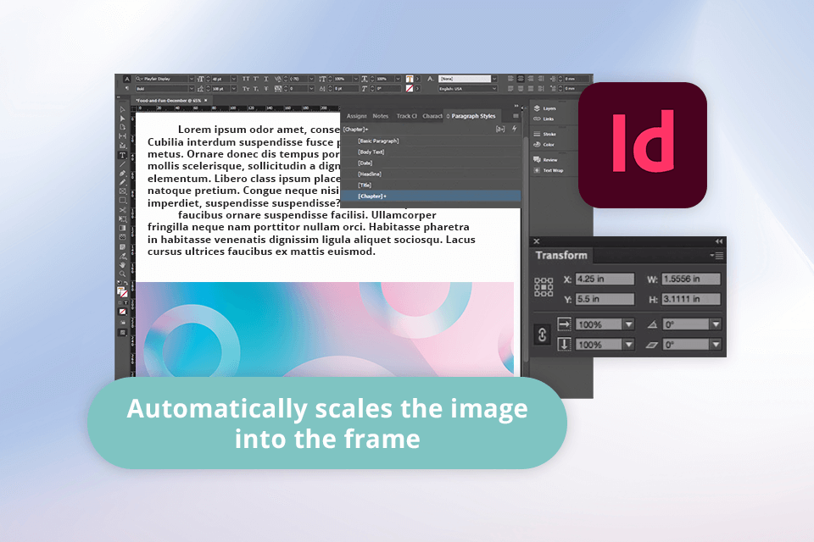Toggle Small Caps formatting

coord(246,88)
